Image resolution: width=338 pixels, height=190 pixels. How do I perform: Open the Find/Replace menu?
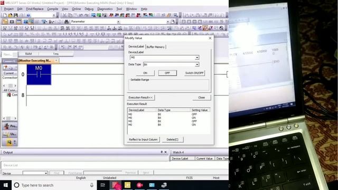click(35, 9)
